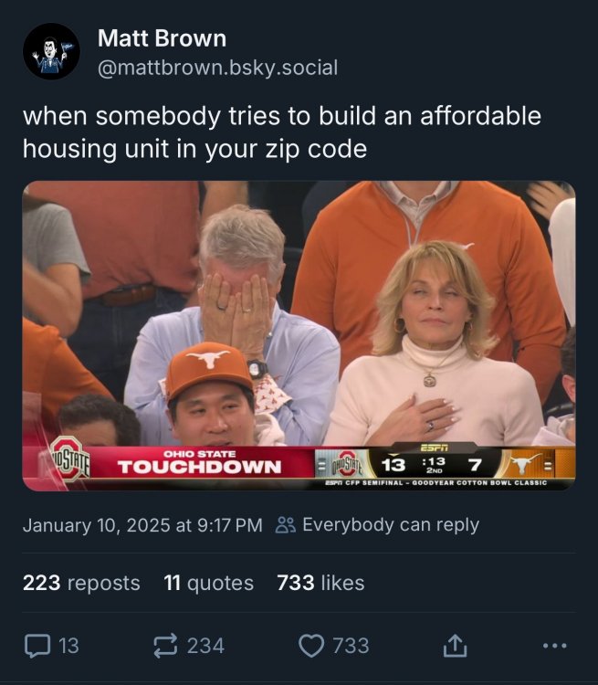Click the post text about affordable housing
598x685 pixels.
point(282,132)
